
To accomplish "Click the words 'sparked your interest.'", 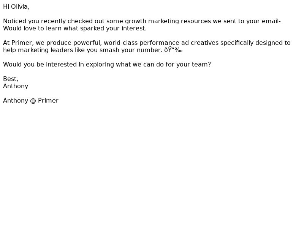I will click(x=113, y=28).
